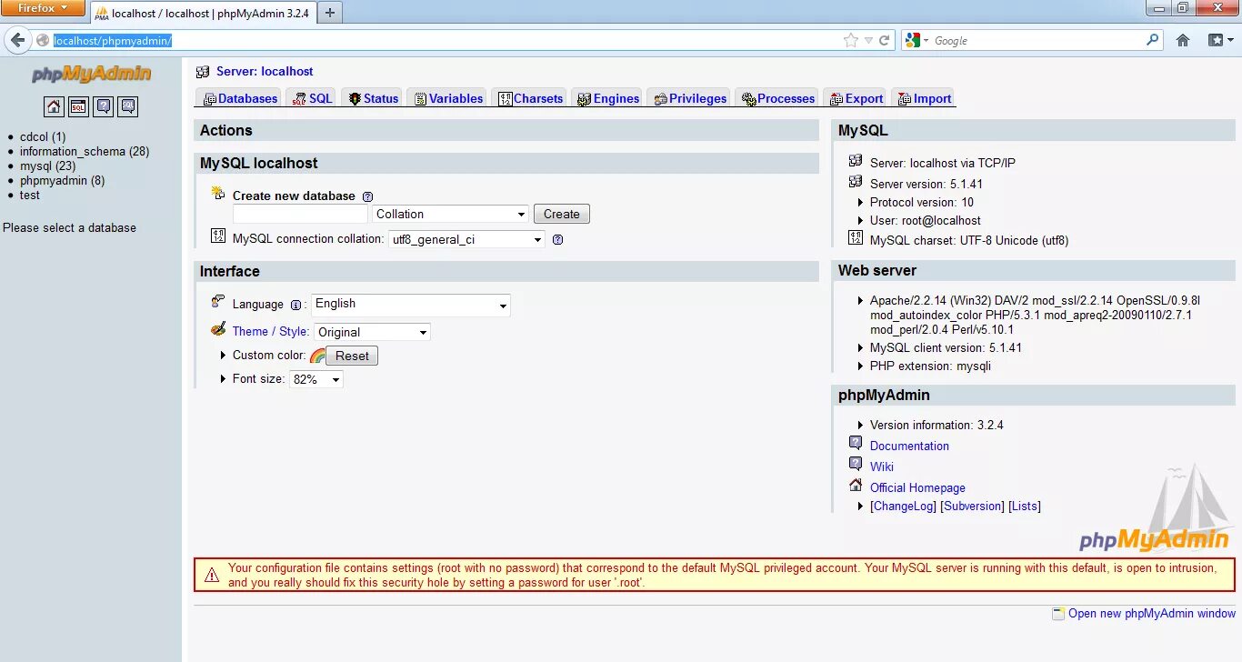Reload page using refresh icon in address bar
This screenshot has height=662, width=1242.
click(x=884, y=40)
